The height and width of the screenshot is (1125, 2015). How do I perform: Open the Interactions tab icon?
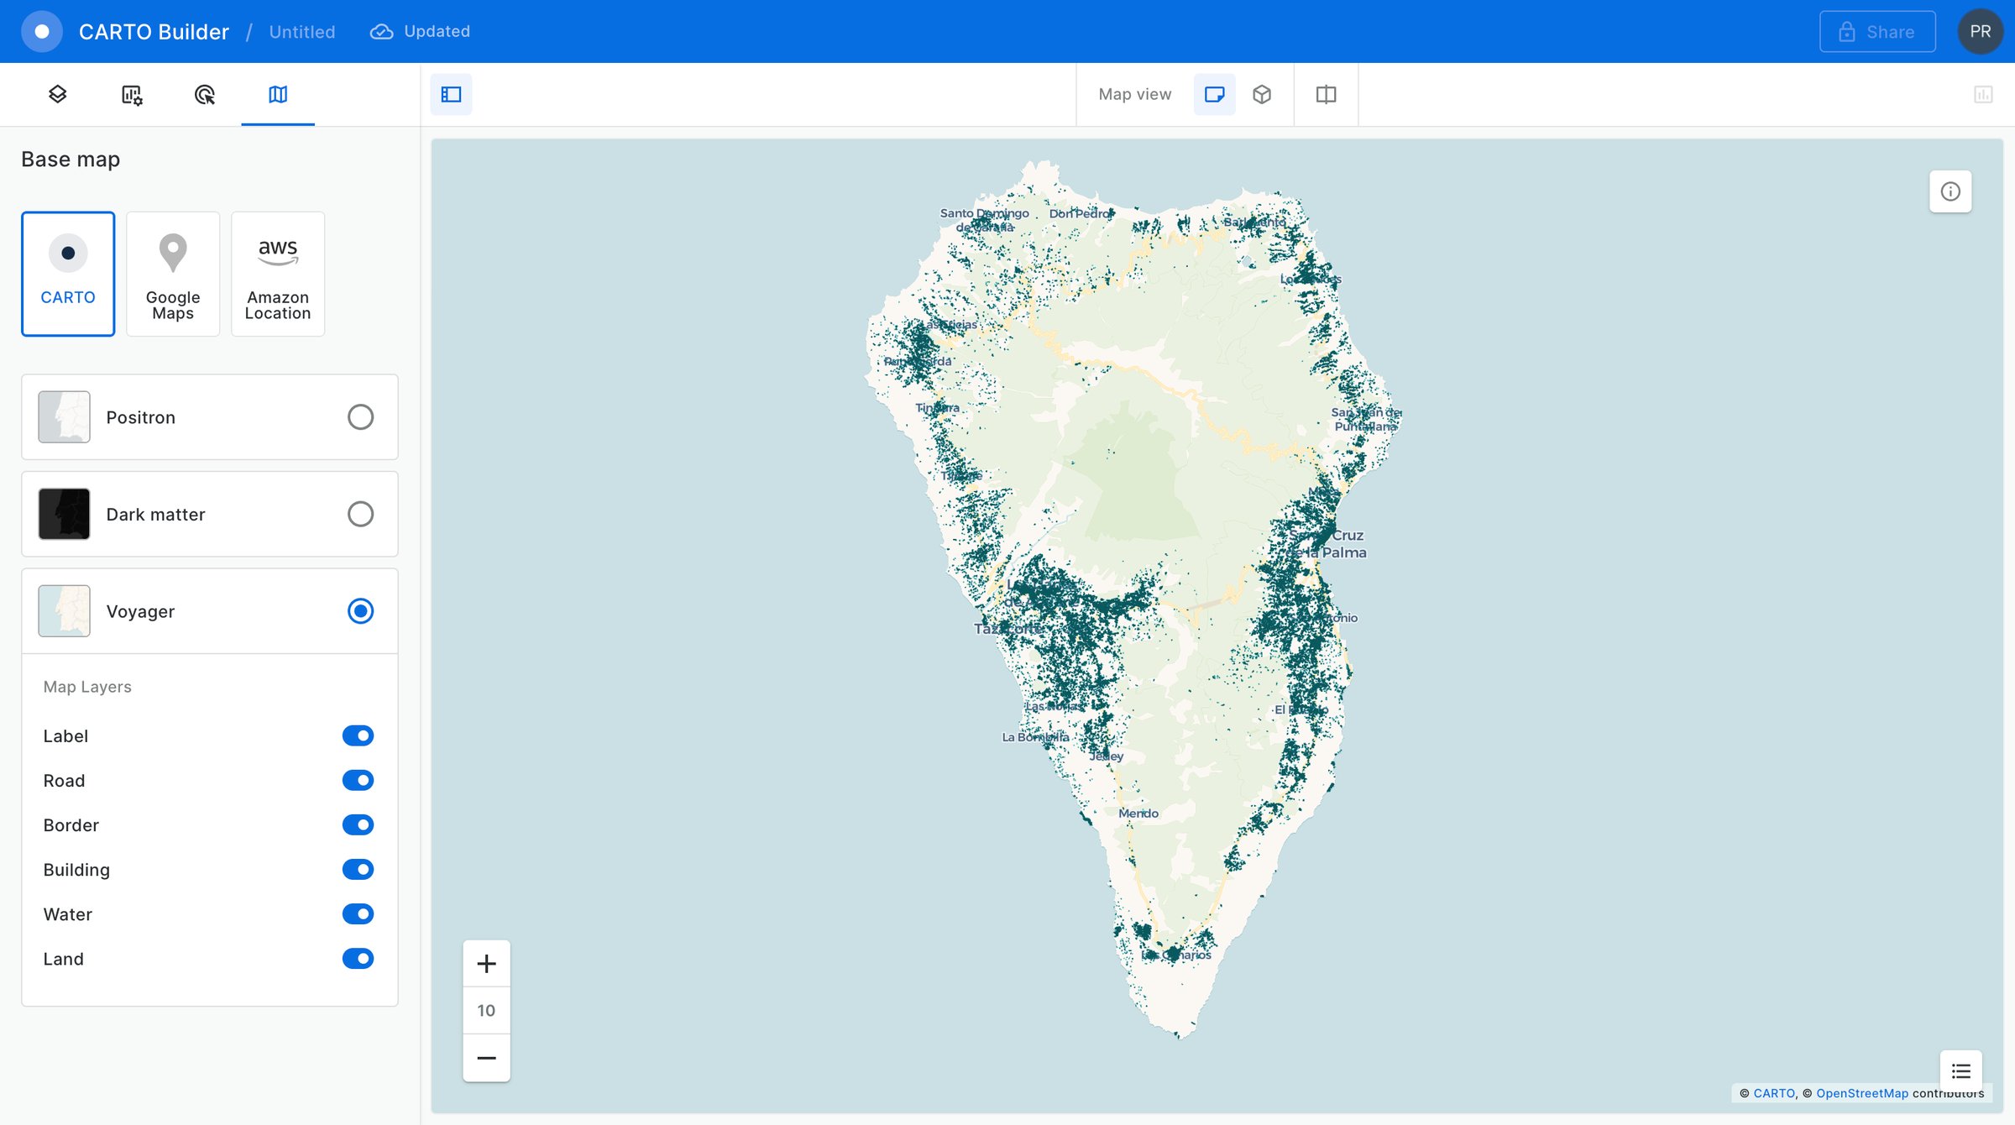pyautogui.click(x=205, y=95)
